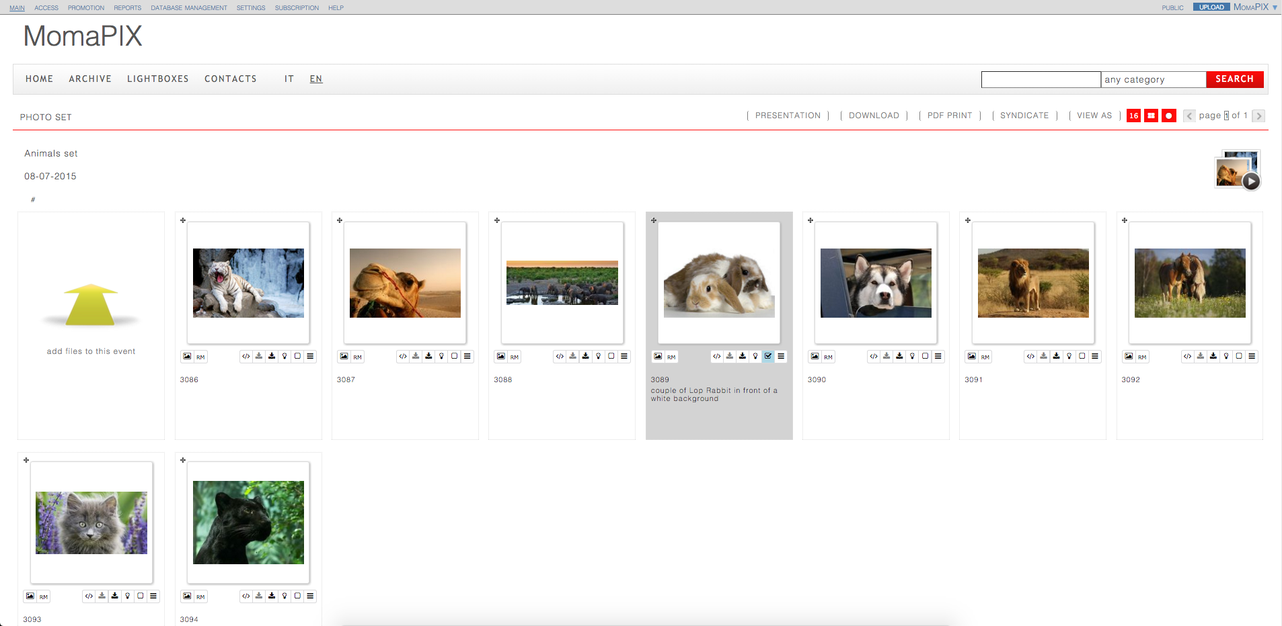Click the black download icon under photo 3092
Image resolution: width=1282 pixels, height=626 pixels.
[1213, 357]
